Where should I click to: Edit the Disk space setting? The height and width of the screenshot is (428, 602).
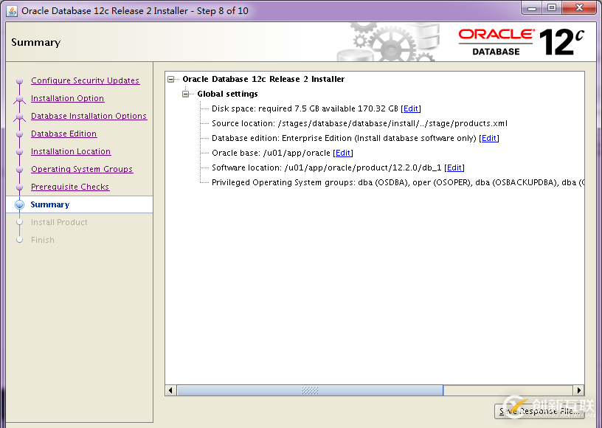point(410,108)
